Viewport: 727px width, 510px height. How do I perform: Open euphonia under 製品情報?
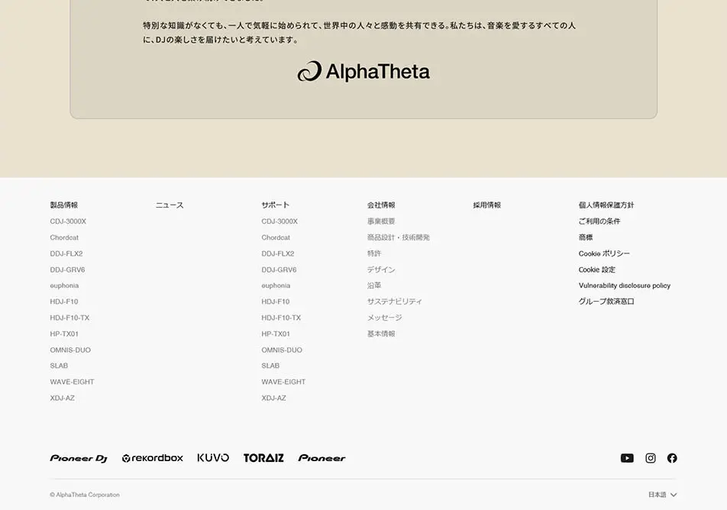point(64,286)
